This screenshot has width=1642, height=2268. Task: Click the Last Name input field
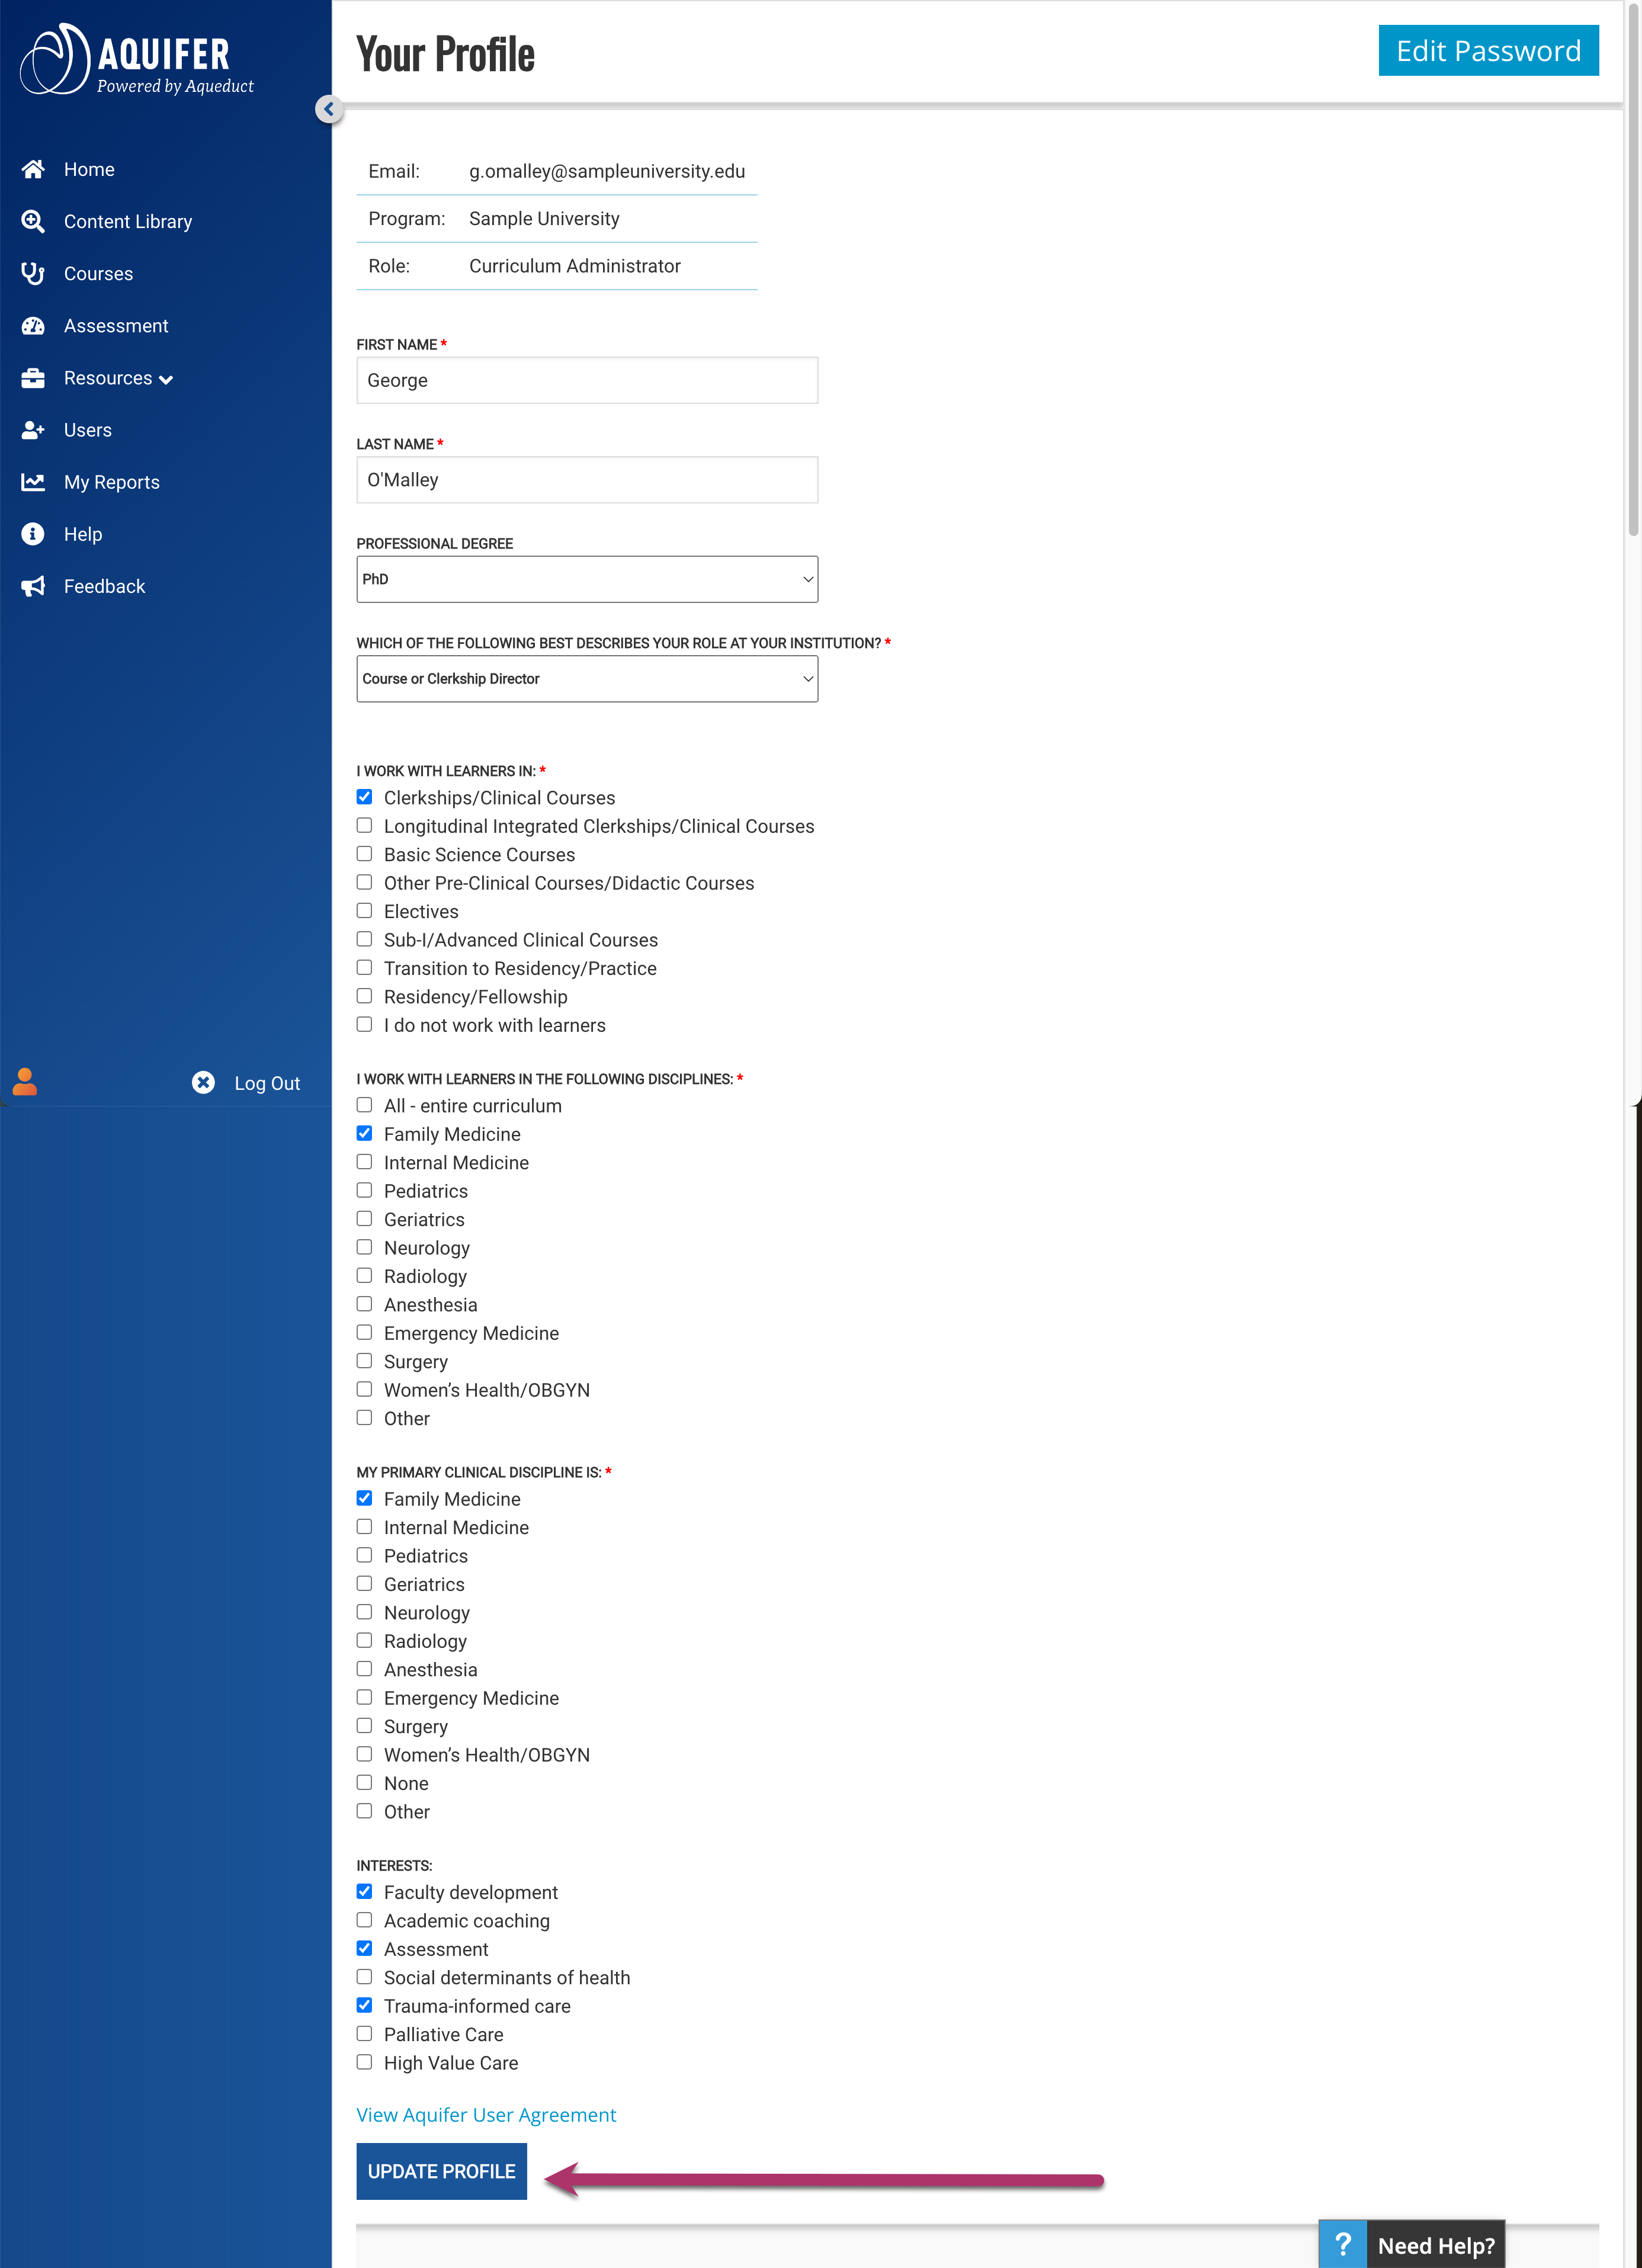click(x=587, y=480)
